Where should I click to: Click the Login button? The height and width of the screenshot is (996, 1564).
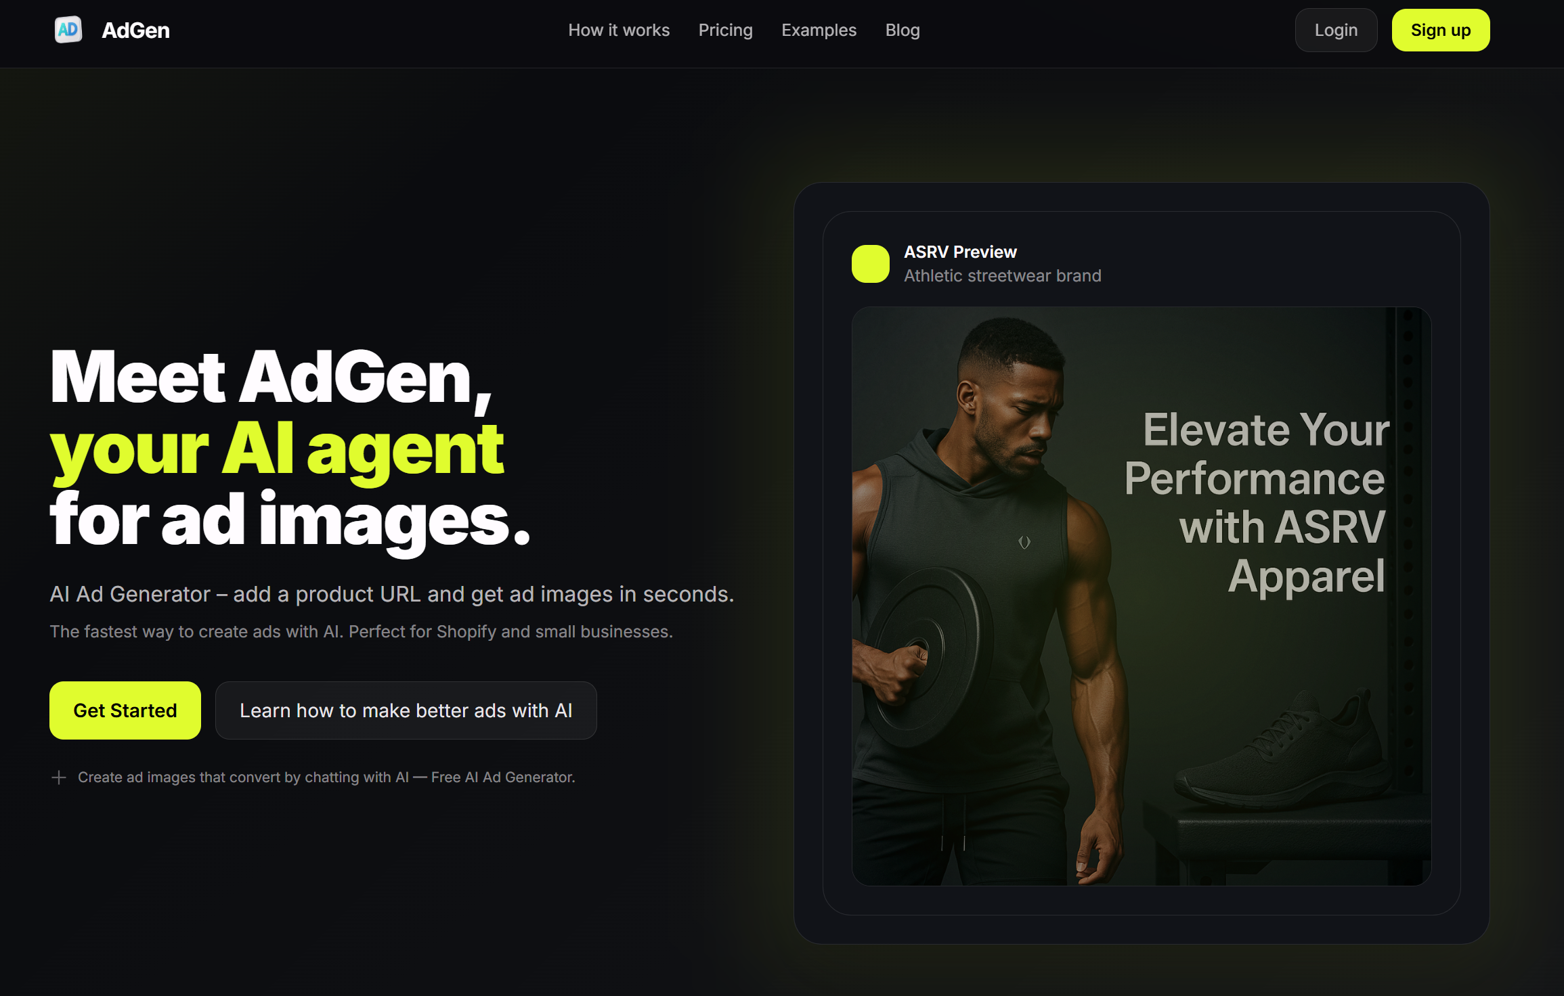pyautogui.click(x=1336, y=30)
